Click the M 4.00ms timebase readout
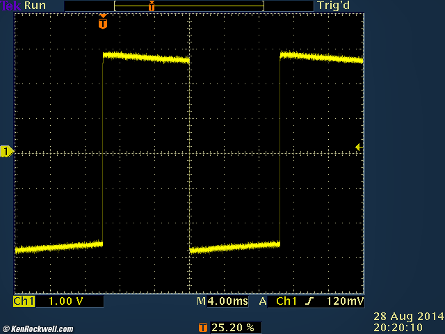Viewport: 445px width, 334px height. pos(222,301)
